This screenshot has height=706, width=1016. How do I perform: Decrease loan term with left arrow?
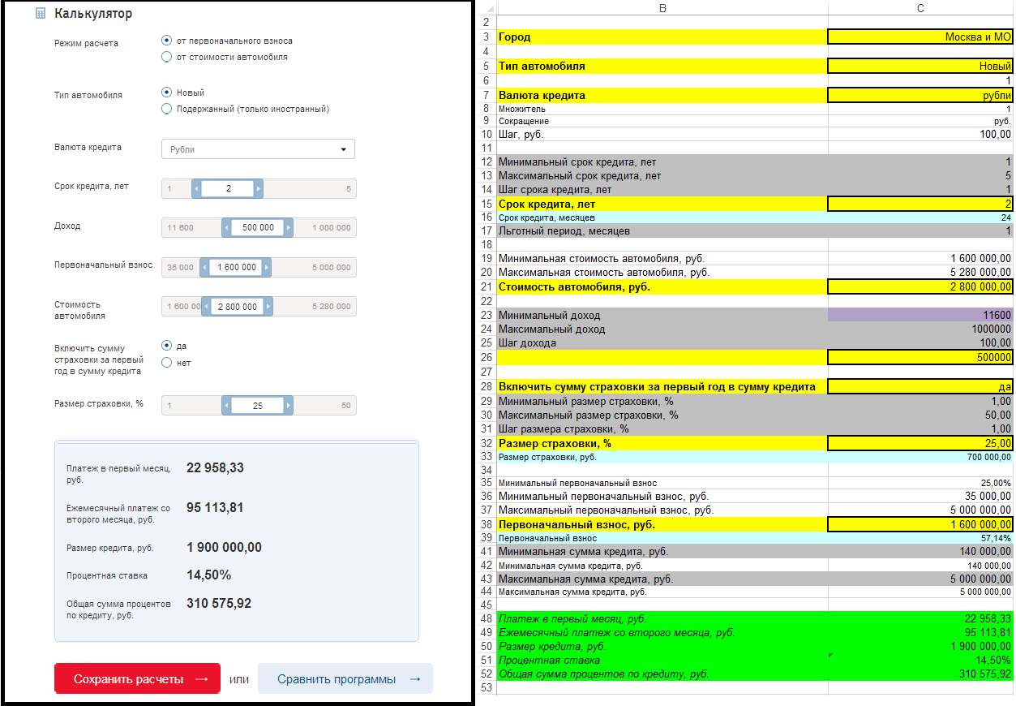[x=196, y=189]
